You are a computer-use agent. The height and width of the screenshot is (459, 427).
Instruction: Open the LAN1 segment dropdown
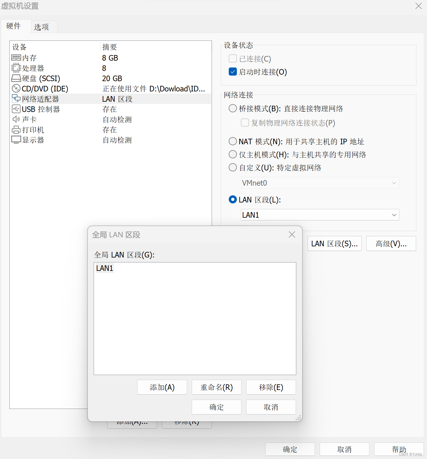[x=320, y=215]
